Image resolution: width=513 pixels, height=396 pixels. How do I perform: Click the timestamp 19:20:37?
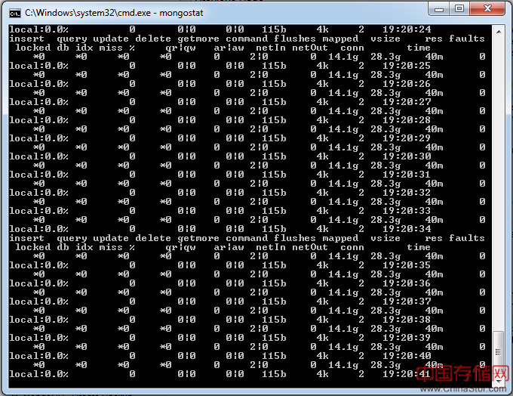[407, 302]
